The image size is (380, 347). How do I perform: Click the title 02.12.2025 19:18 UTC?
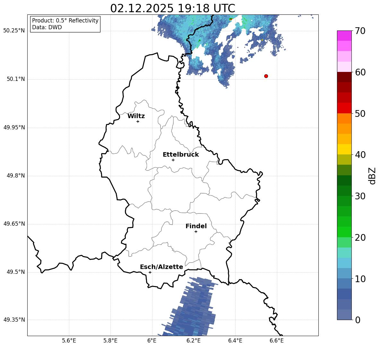click(173, 8)
